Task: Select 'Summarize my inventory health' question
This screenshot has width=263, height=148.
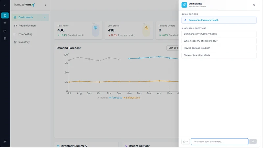Action: pos(219,34)
